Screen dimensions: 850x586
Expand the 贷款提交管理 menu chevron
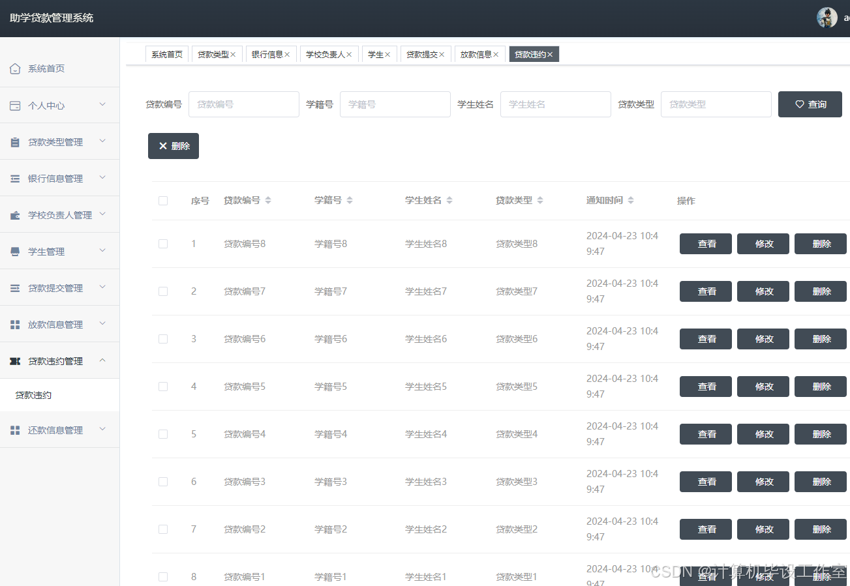click(x=102, y=287)
